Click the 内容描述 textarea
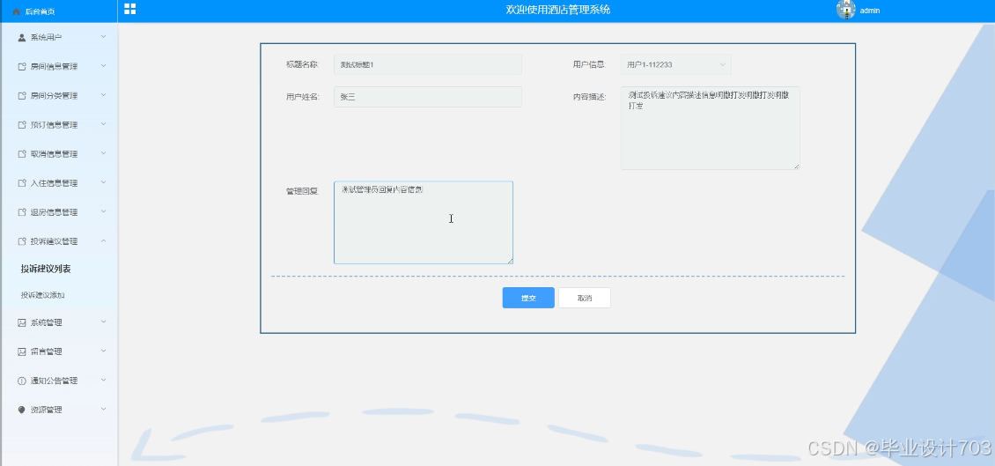 tap(710, 129)
